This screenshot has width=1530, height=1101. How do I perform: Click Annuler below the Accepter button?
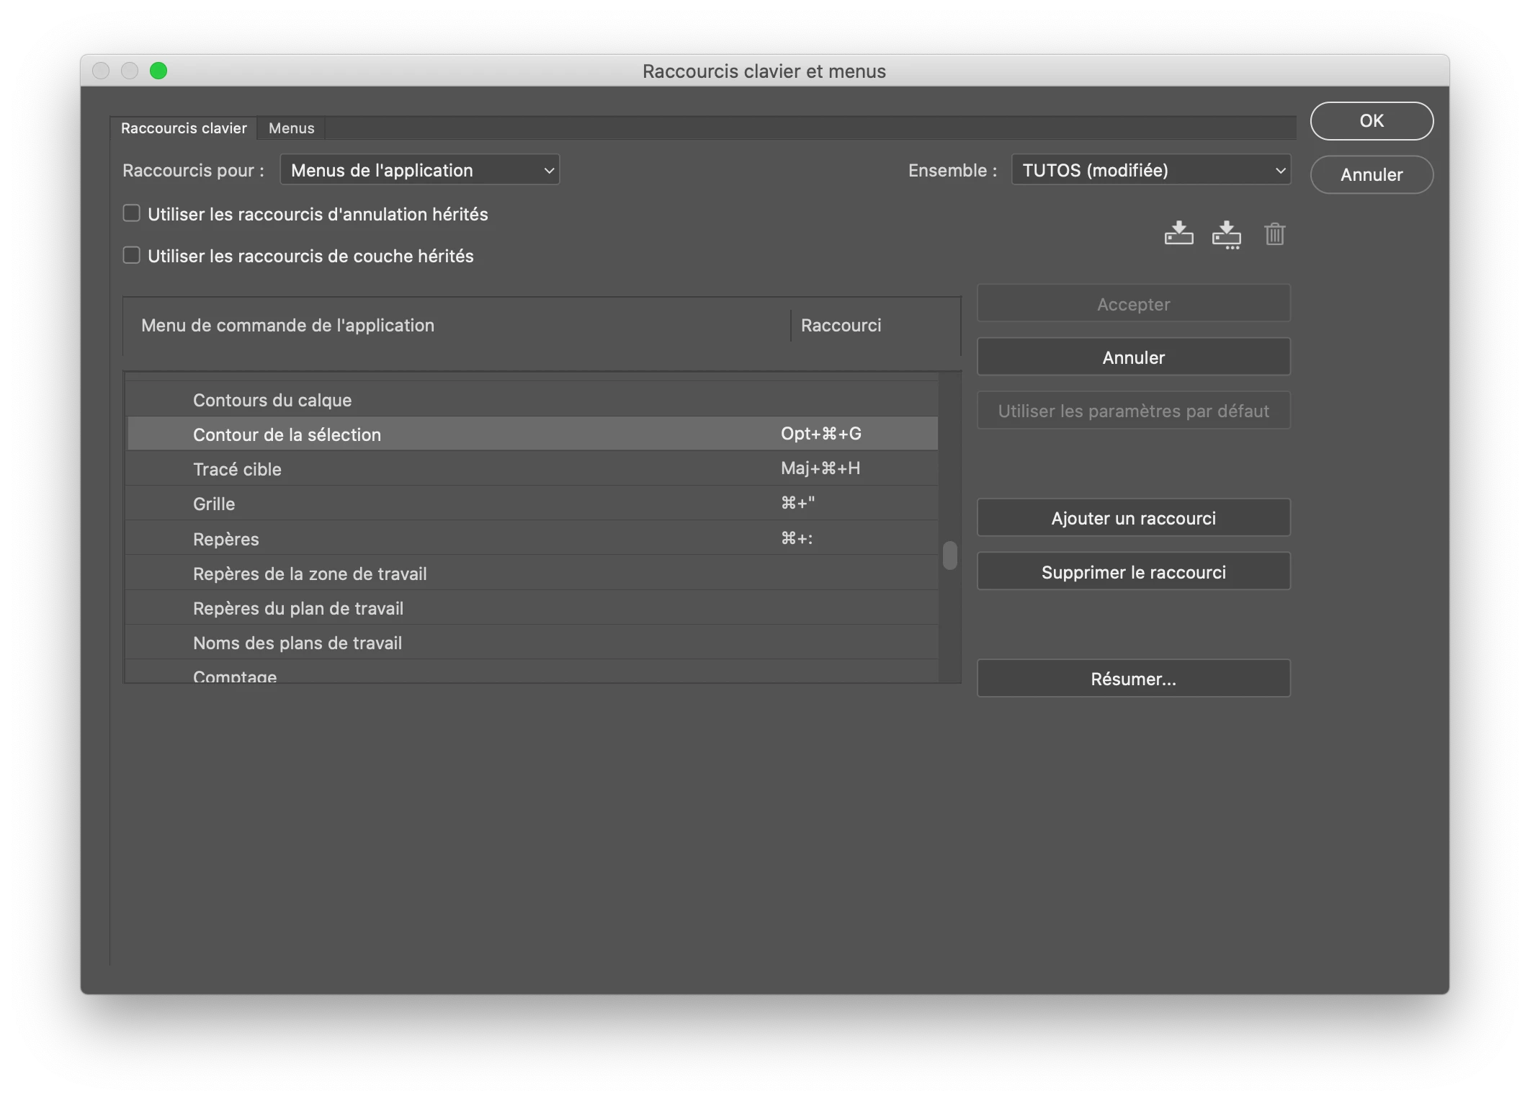[1133, 357]
